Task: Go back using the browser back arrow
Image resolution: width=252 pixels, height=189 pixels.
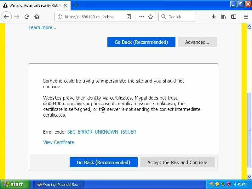Action: pos(6,17)
